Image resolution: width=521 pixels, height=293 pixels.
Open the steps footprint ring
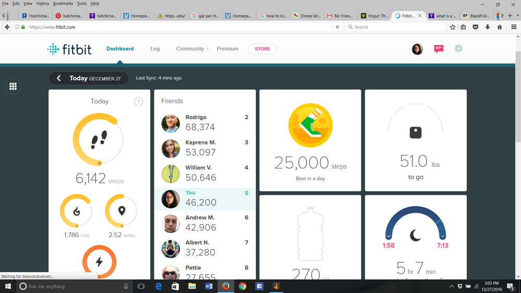coord(99,139)
